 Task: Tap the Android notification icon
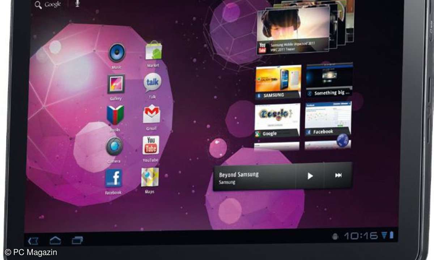335,236
